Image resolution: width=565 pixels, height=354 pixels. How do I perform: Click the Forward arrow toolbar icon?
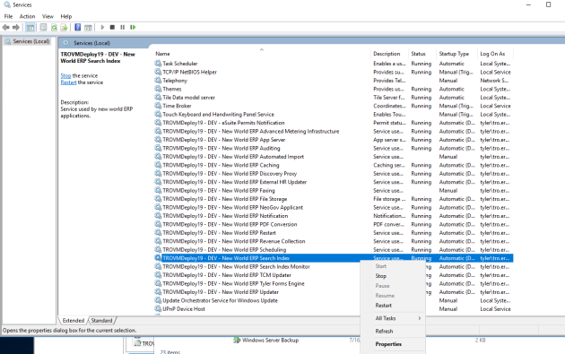16,28
